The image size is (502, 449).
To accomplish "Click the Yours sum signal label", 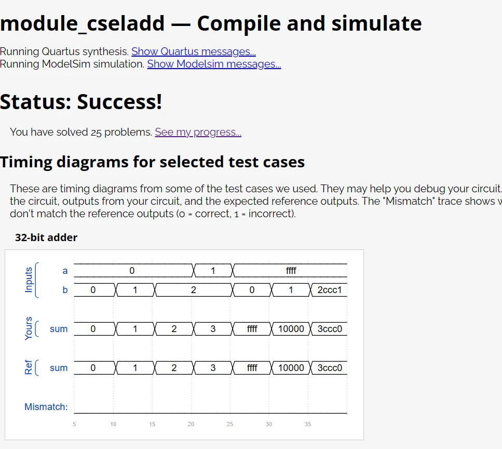I will point(59,329).
